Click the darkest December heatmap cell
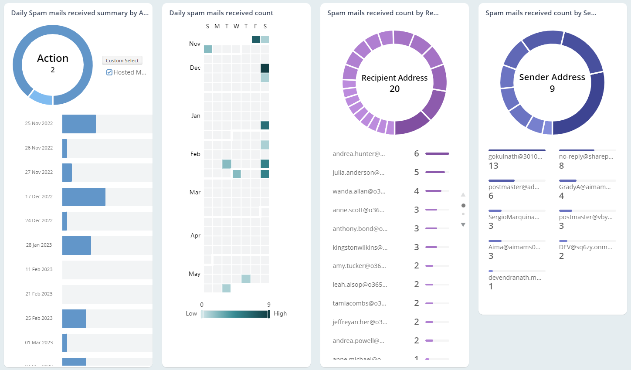 pos(265,68)
